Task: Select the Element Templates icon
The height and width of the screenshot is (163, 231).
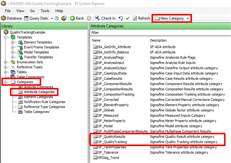Action: tap(20, 42)
